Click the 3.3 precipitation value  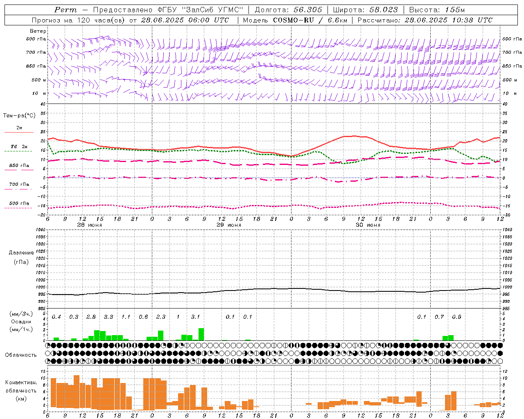[108, 317]
